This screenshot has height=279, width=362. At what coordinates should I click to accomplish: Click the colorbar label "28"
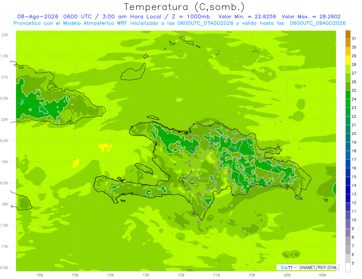coord(354,64)
